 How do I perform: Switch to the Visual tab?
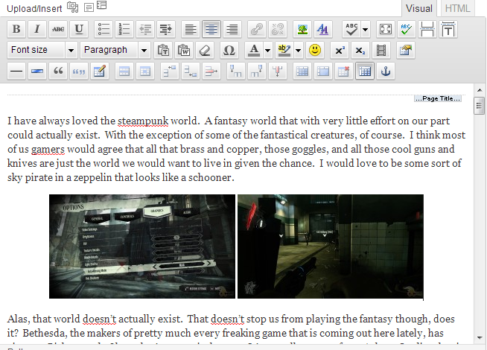(419, 8)
